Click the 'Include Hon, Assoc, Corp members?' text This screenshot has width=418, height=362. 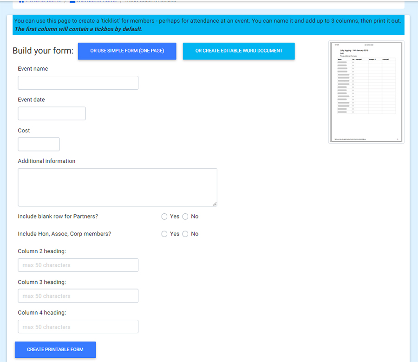[64, 234]
